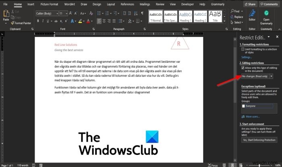Open the Review tab

coord(160,4)
